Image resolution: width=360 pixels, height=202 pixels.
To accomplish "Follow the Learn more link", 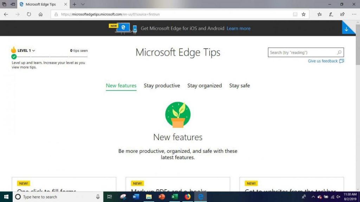I will pos(239,28).
